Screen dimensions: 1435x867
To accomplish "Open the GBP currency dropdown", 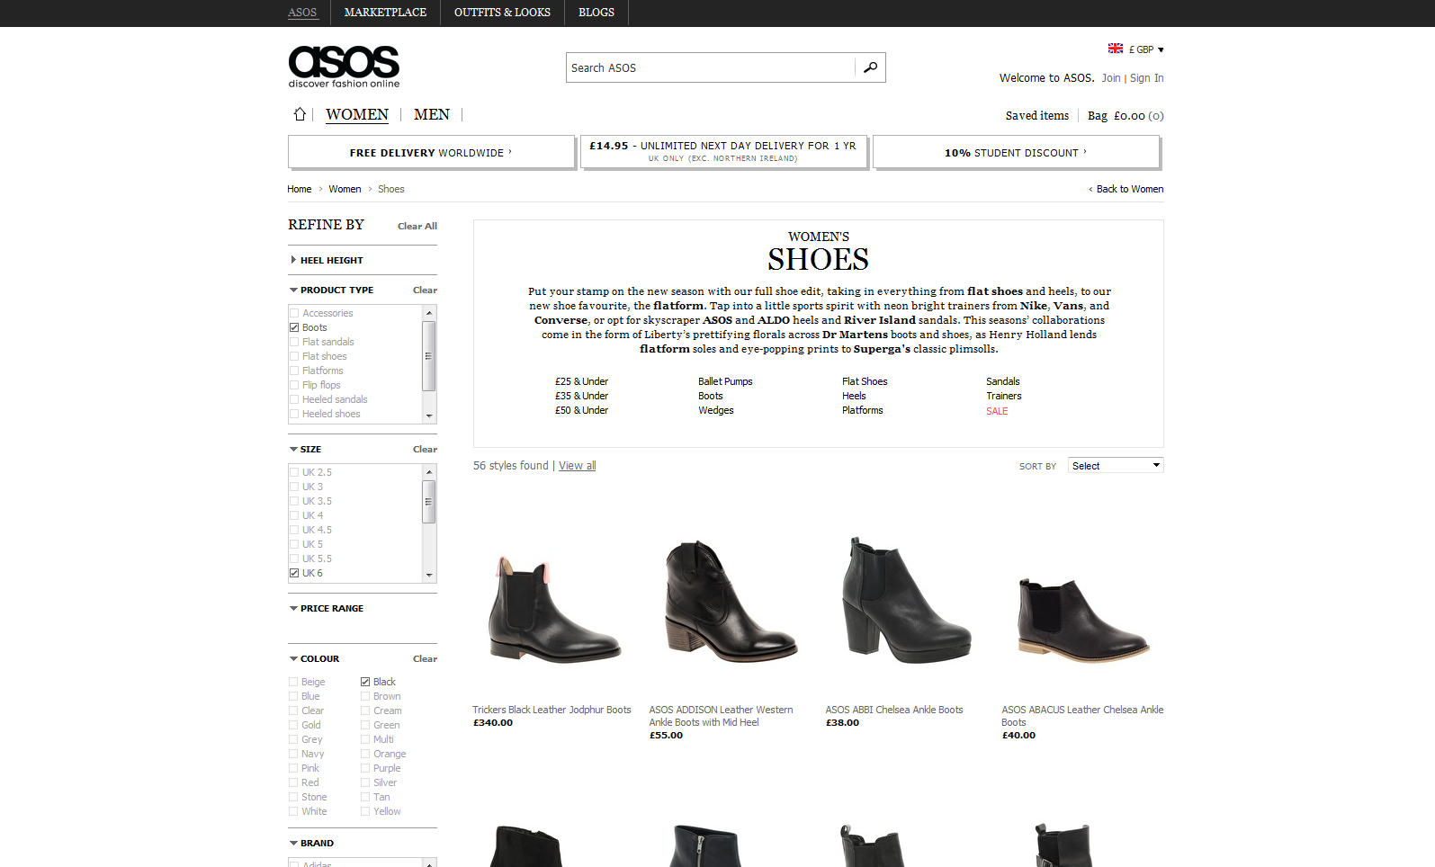I will pyautogui.click(x=1146, y=49).
